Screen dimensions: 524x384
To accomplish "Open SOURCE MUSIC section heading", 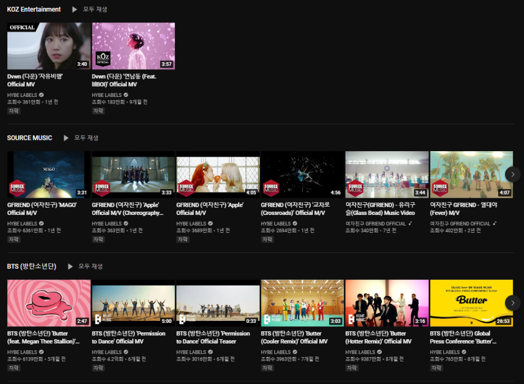I will [x=30, y=138].
